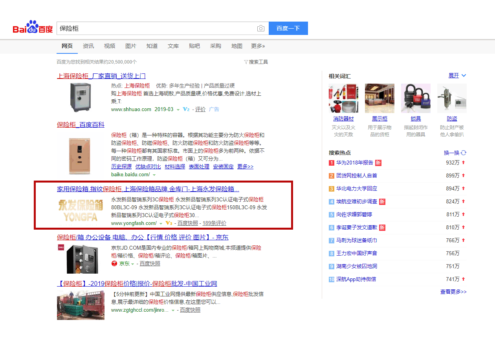This screenshot has height=338, width=495.
Task: Click the 新 badge next to 华为2018年报告
Action: click(378, 163)
